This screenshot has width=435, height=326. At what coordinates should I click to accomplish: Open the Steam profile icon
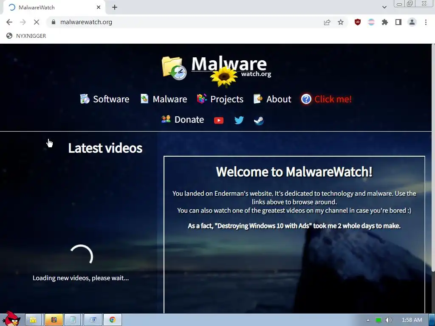(x=259, y=120)
